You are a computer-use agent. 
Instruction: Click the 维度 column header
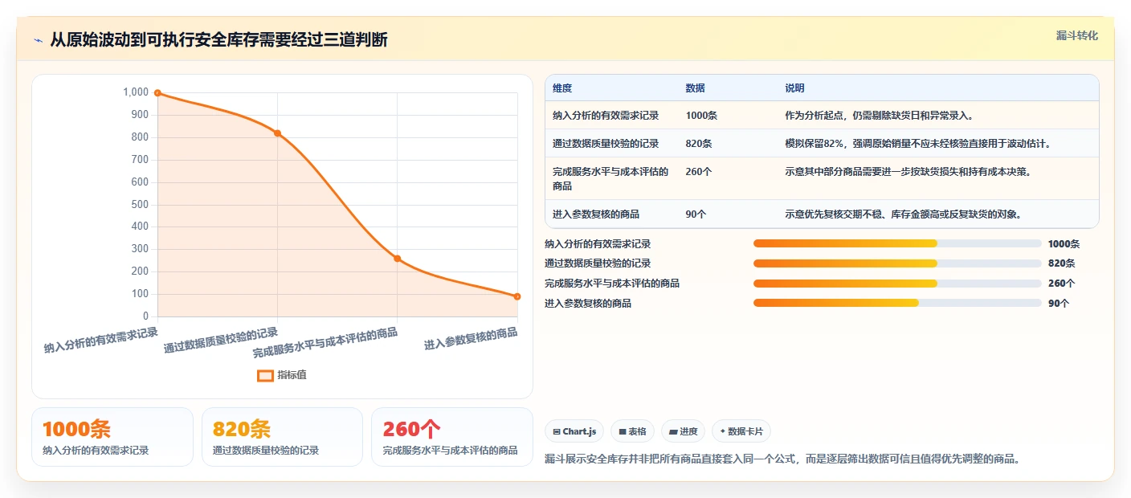562,88
